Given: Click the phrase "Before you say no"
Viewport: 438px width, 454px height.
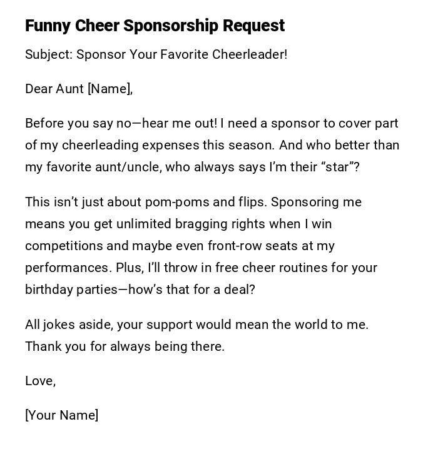Looking at the screenshot, I should tap(78, 123).
